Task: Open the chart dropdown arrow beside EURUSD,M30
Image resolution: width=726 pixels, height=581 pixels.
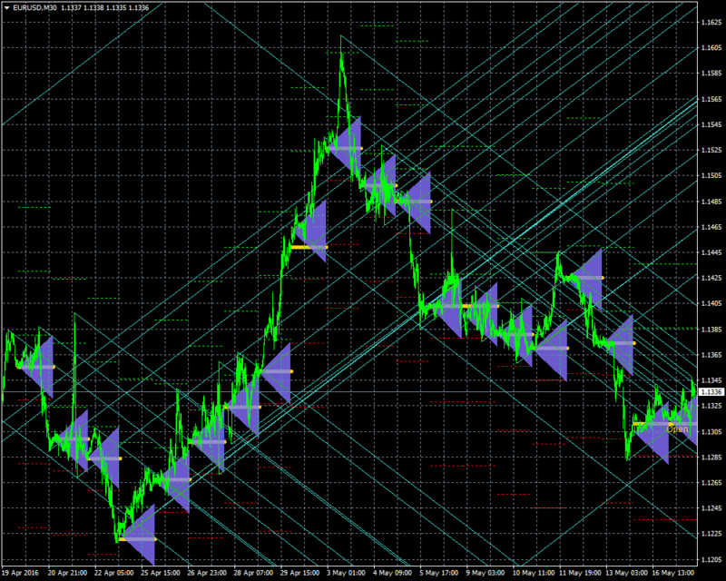Action: pos(6,7)
